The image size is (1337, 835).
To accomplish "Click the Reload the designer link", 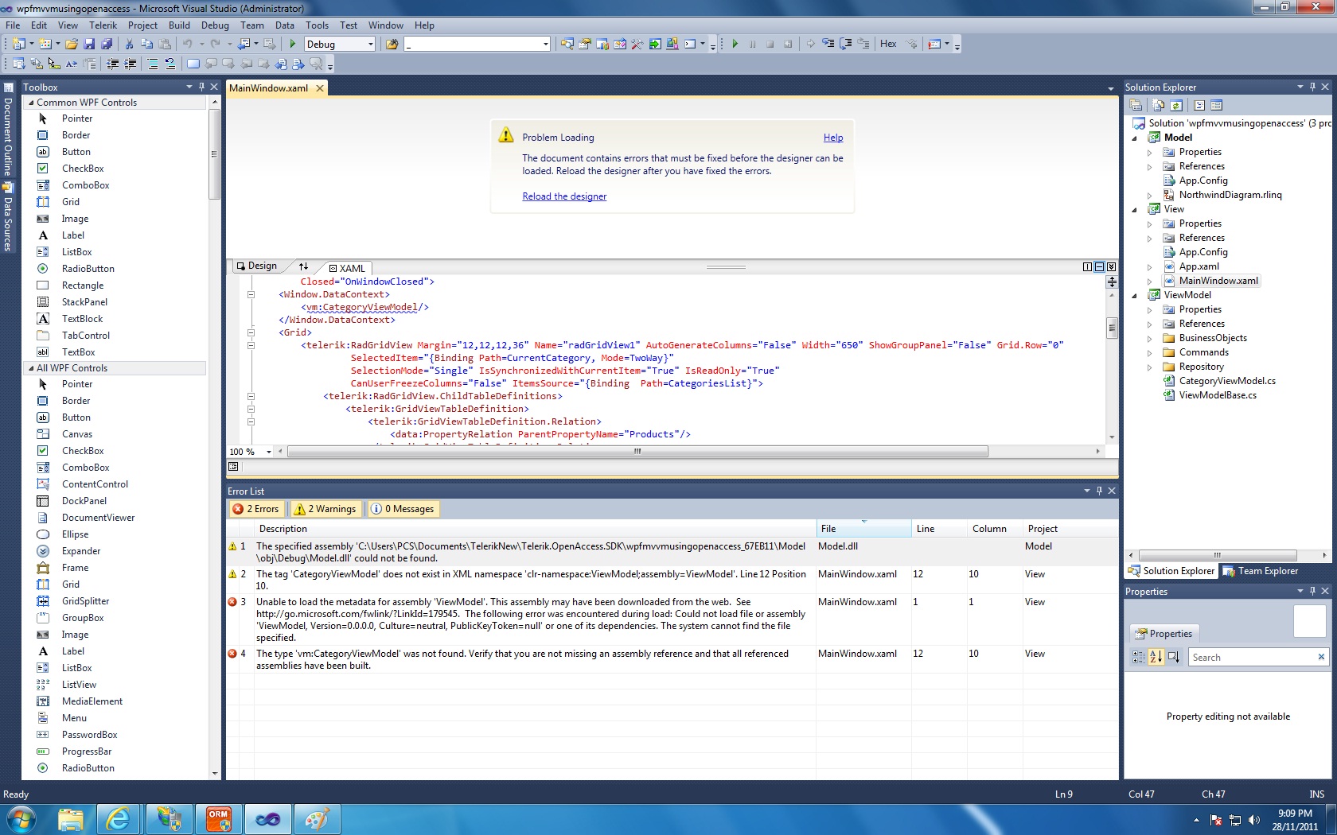I will point(564,196).
